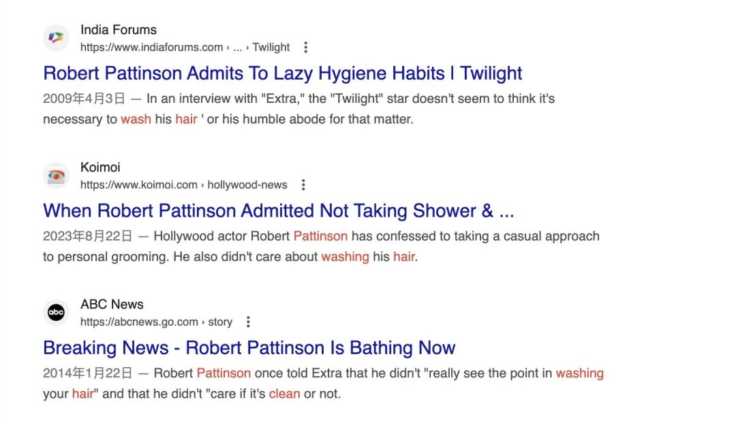The height and width of the screenshot is (421, 736).
Task: Click 'Twilight' breadcrumb in India Forums URL
Action: (271, 48)
